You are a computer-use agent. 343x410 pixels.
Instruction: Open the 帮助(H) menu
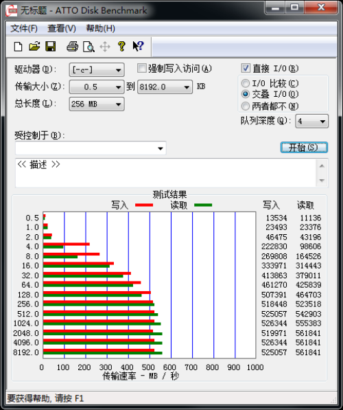(x=101, y=28)
